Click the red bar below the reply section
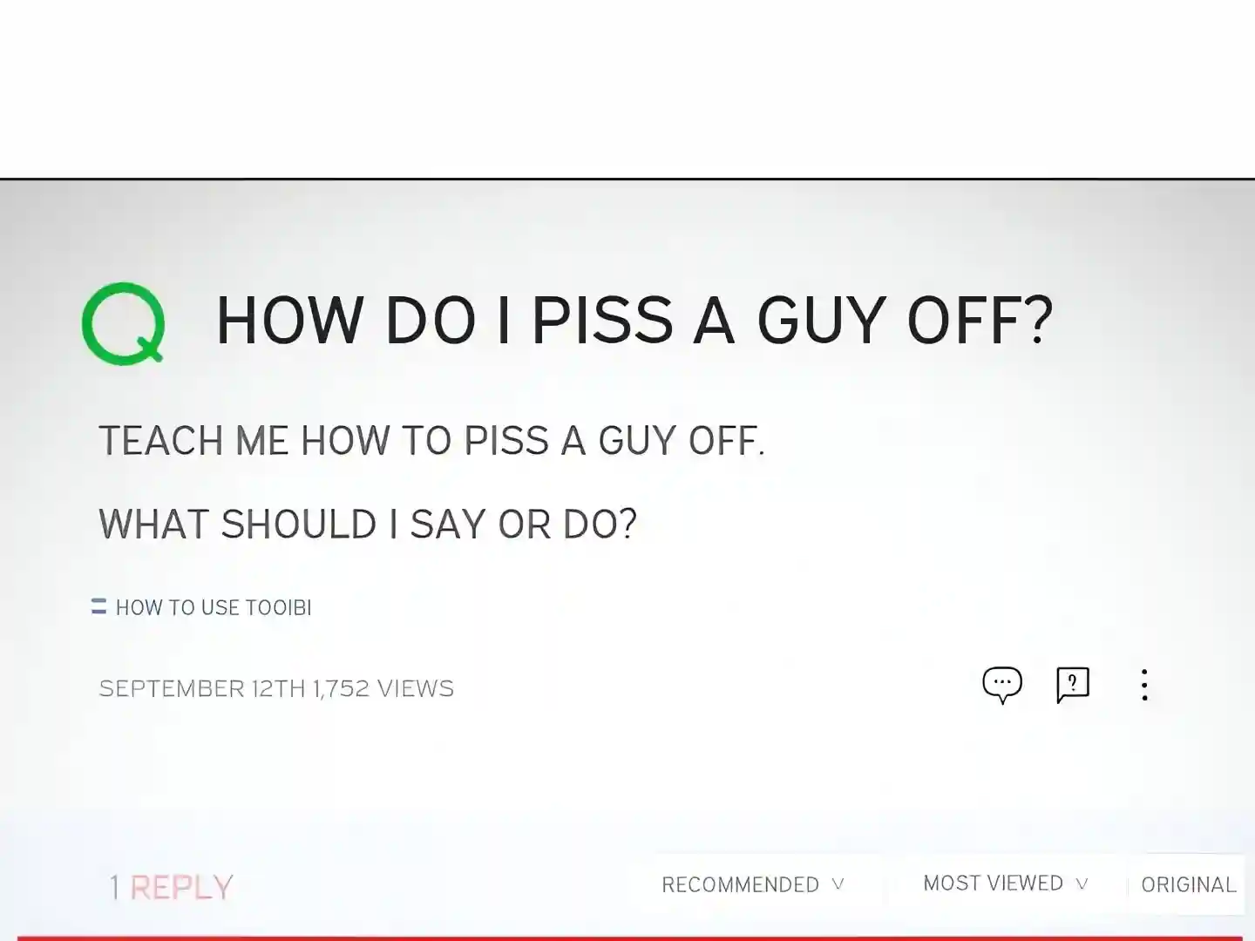 pyautogui.click(x=634, y=938)
